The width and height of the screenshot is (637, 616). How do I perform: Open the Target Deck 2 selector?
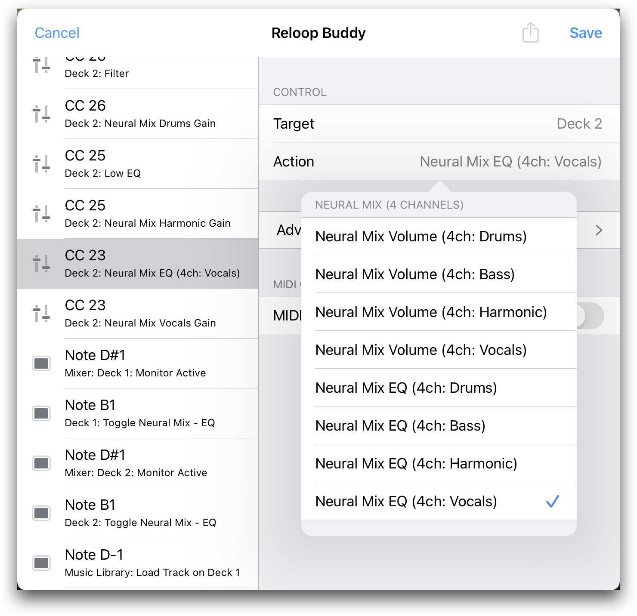click(x=439, y=124)
